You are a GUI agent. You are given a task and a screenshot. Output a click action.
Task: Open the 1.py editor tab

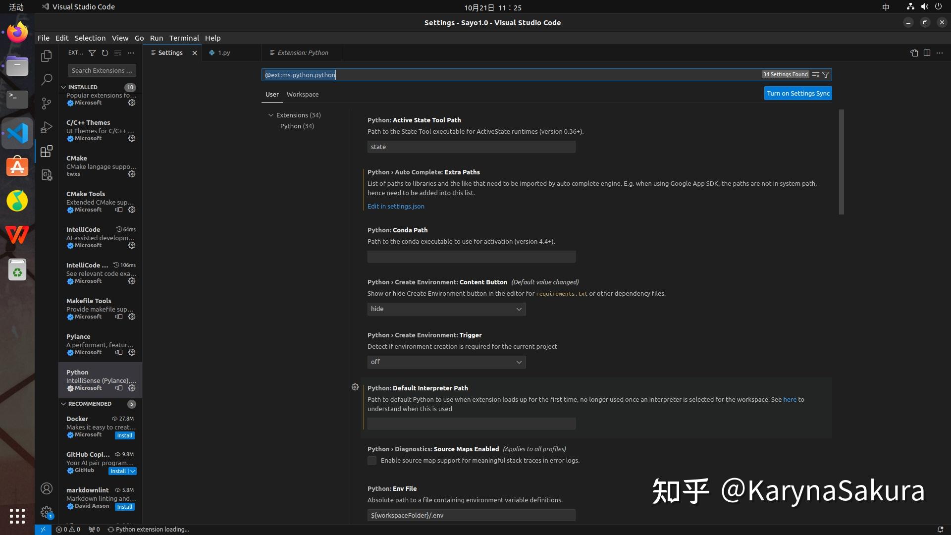pyautogui.click(x=223, y=53)
